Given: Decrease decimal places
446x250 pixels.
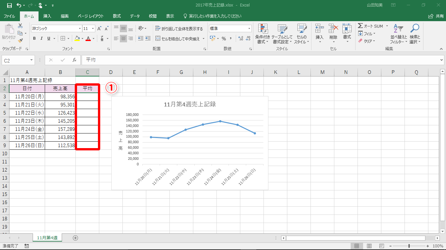Looking at the screenshot, I should tap(248, 38).
